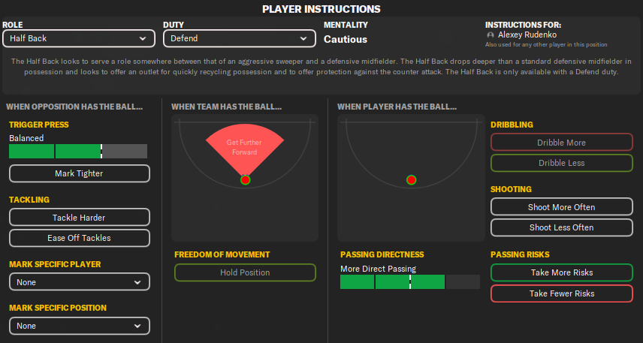This screenshot has width=643, height=343.
Task: Adjust the Passing Directness slider bar
Action: pyautogui.click(x=409, y=281)
